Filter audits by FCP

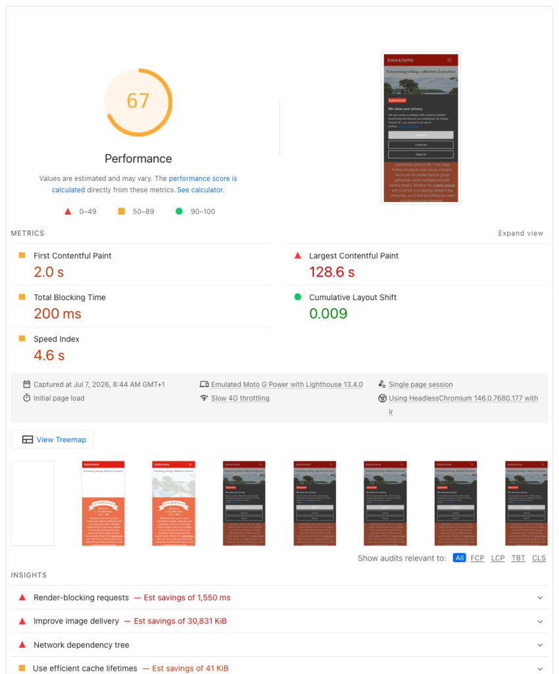point(477,557)
